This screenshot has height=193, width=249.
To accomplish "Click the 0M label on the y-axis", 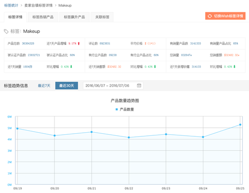I will (10, 185).
